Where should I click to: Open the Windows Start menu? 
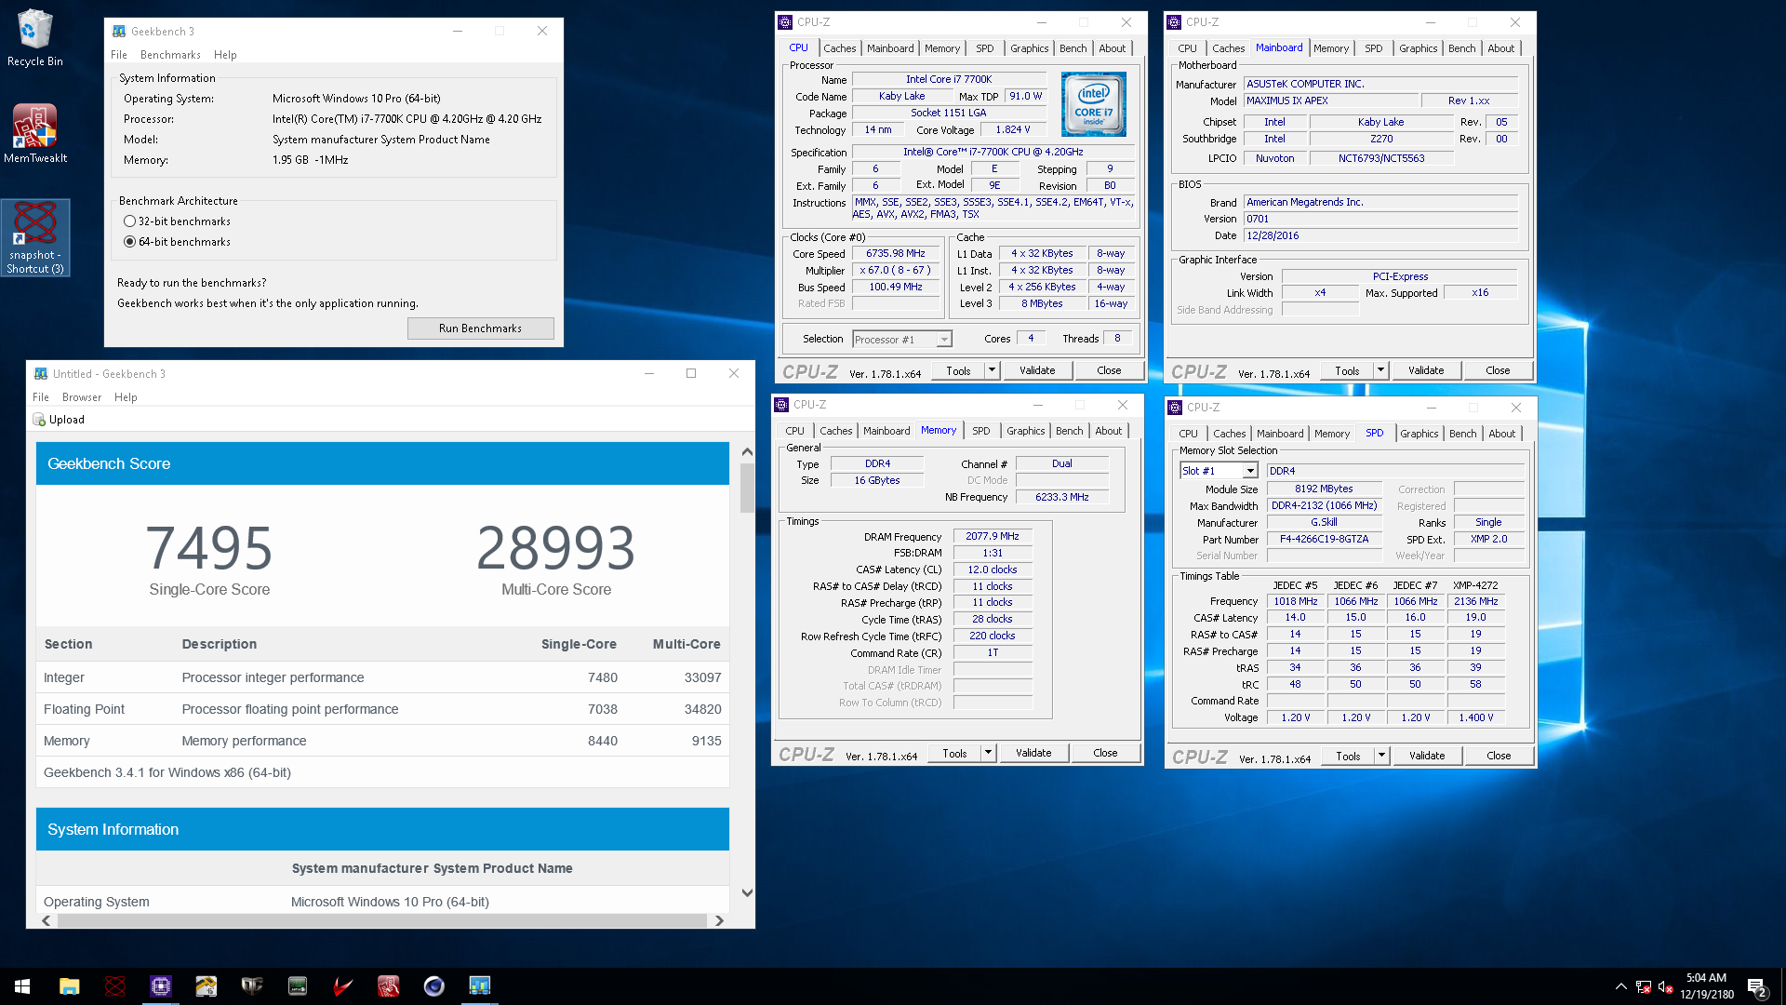click(22, 986)
